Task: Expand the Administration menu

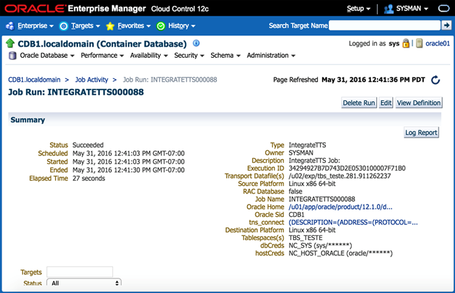Action: pos(271,55)
